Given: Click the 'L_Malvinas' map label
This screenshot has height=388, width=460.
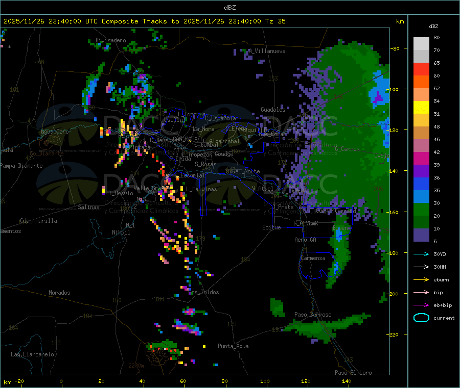Looking at the screenshot, I should coord(201,189).
